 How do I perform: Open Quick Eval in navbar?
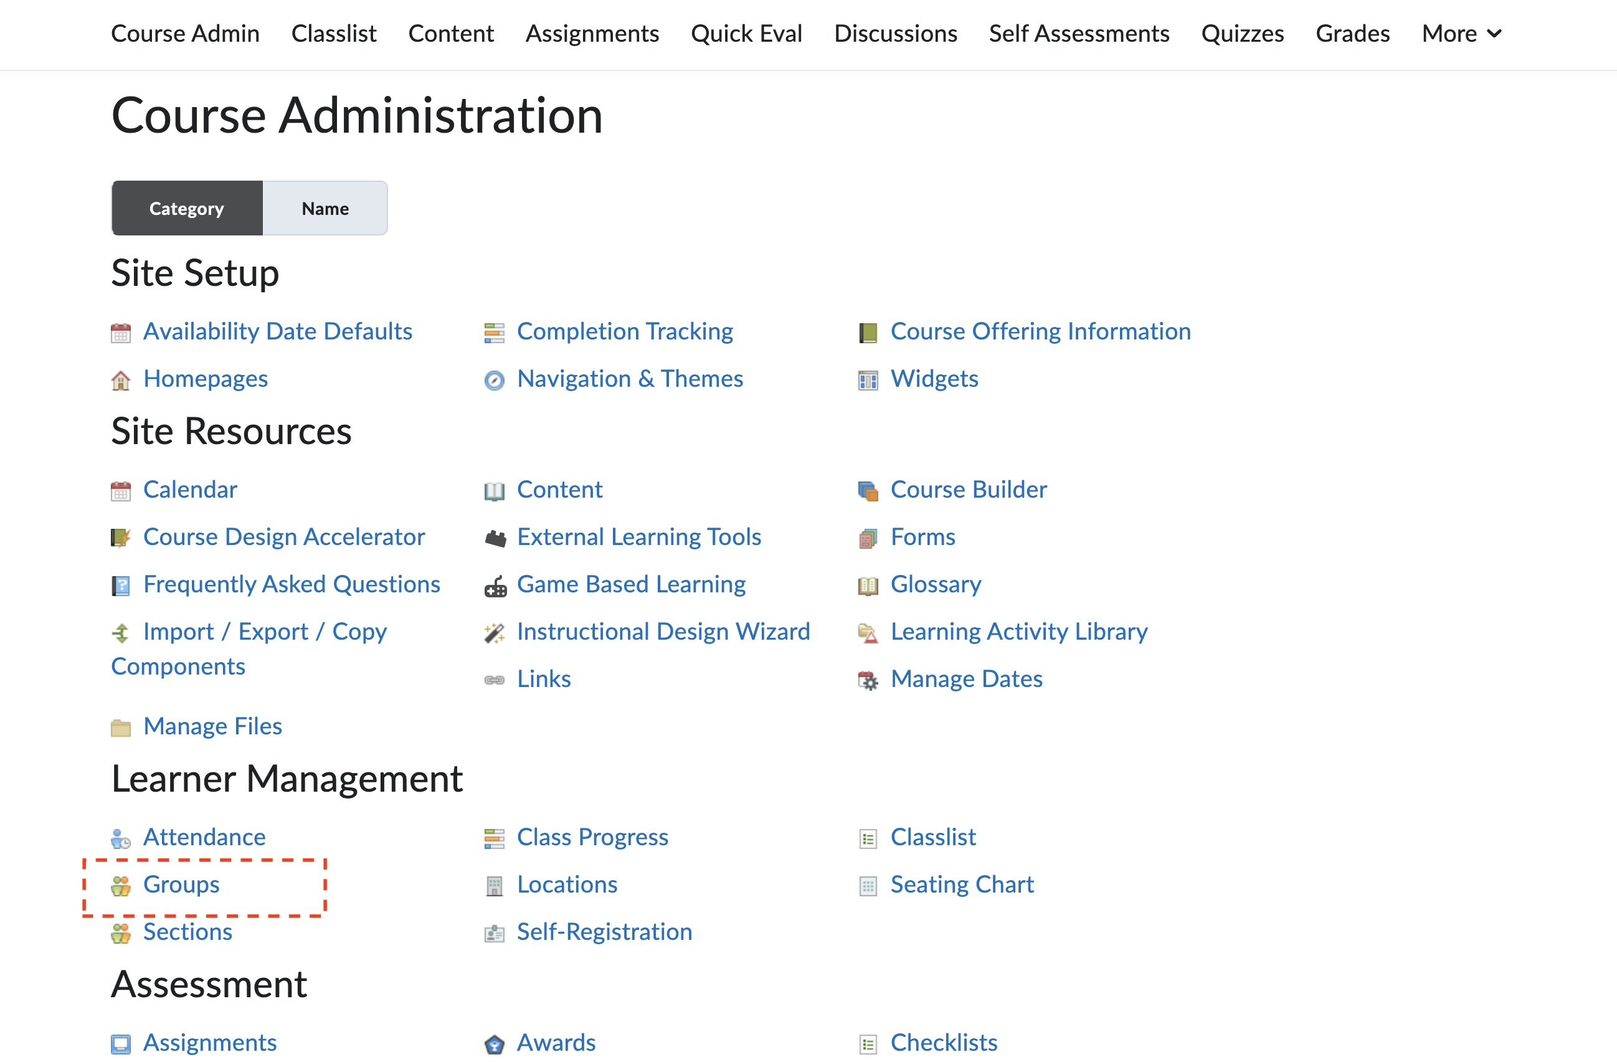746,33
